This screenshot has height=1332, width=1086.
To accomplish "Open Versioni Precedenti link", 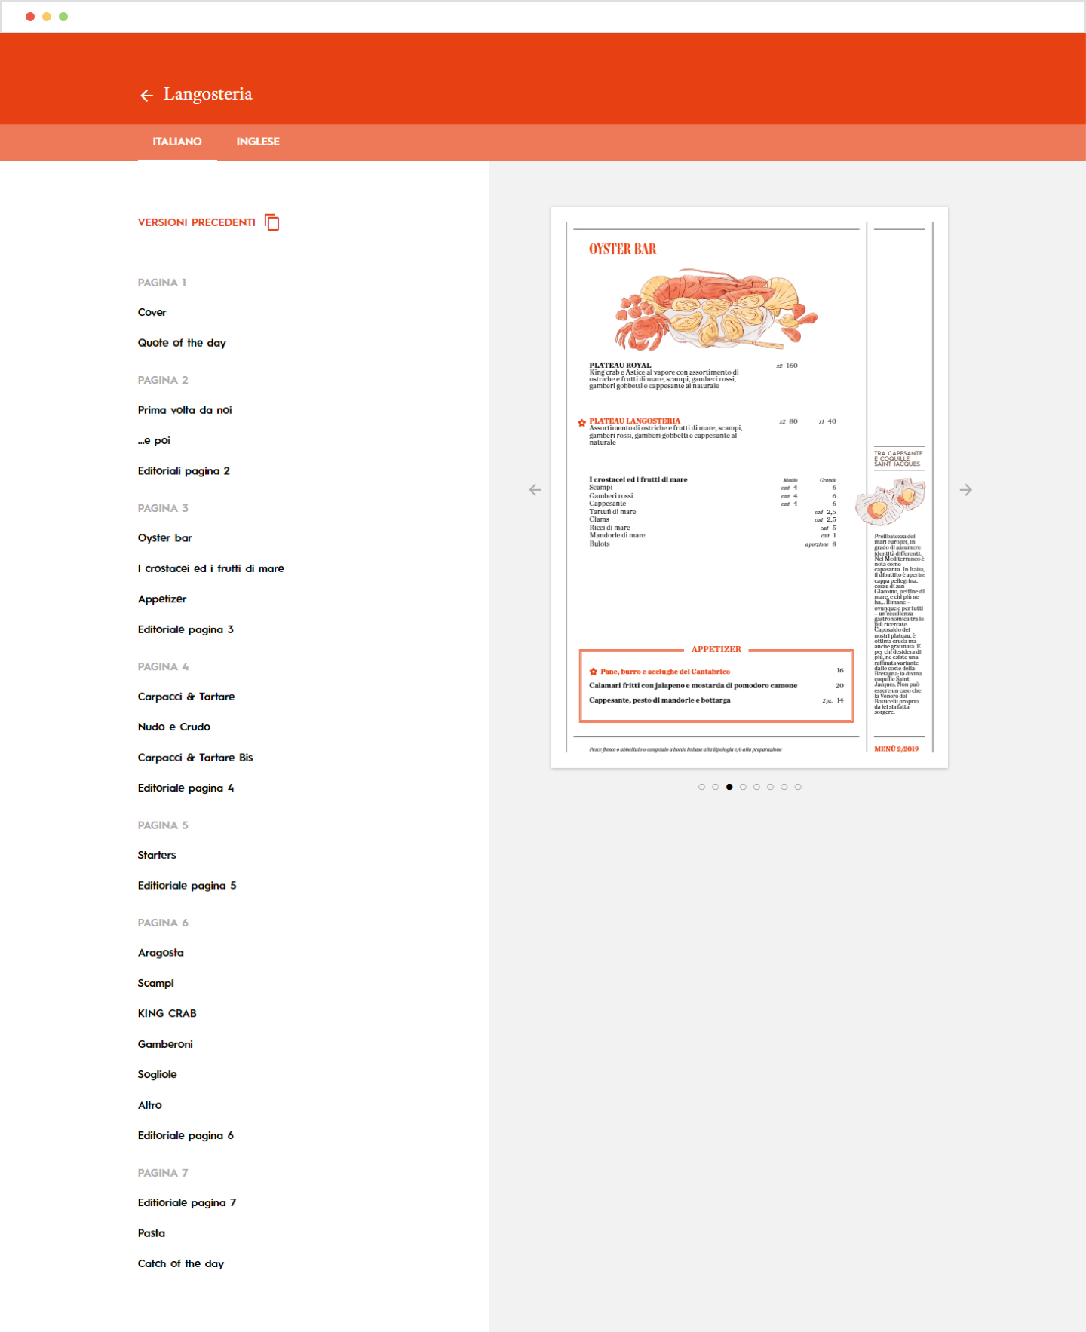I will (x=196, y=222).
